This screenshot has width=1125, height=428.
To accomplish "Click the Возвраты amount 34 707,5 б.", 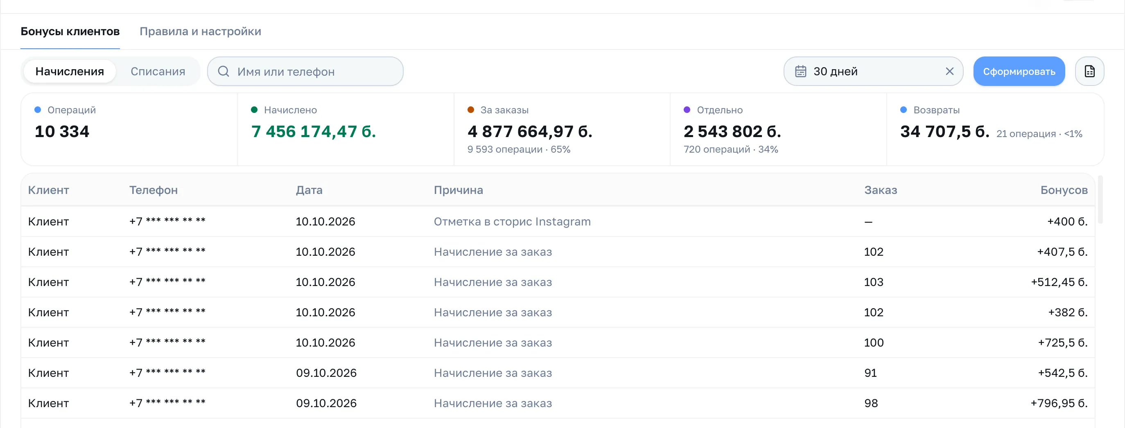I will [944, 131].
